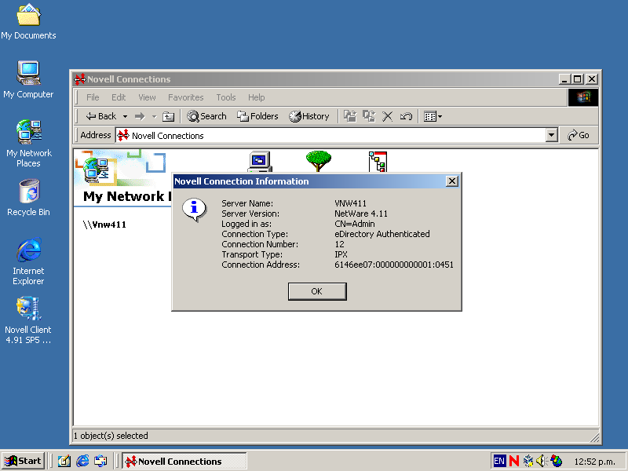
Task: Select My Computer desktop icon
Action: click(x=28, y=80)
